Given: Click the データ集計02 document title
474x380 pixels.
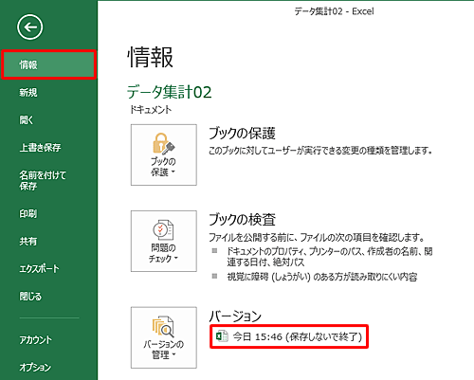Looking at the screenshot, I should click(x=170, y=92).
